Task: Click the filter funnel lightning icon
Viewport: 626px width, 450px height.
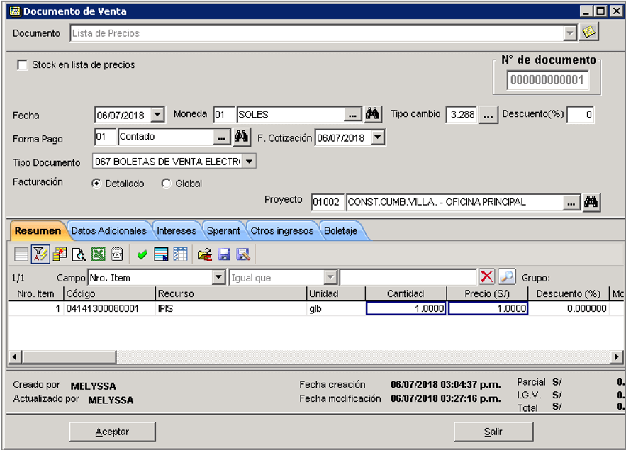Action: (40, 254)
